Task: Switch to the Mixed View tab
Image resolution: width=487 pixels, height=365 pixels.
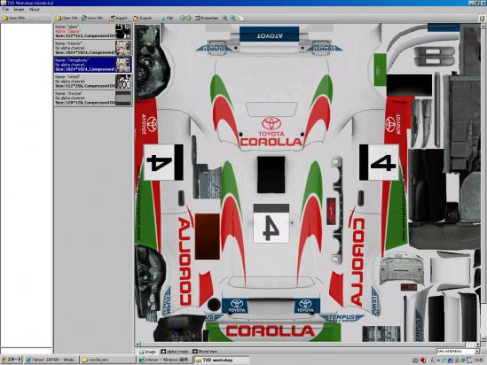Action: point(205,352)
